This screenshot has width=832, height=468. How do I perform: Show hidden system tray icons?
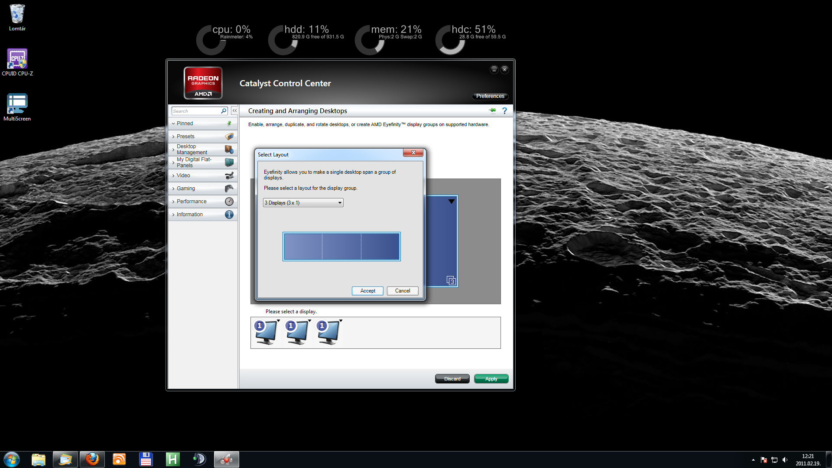pos(753,460)
